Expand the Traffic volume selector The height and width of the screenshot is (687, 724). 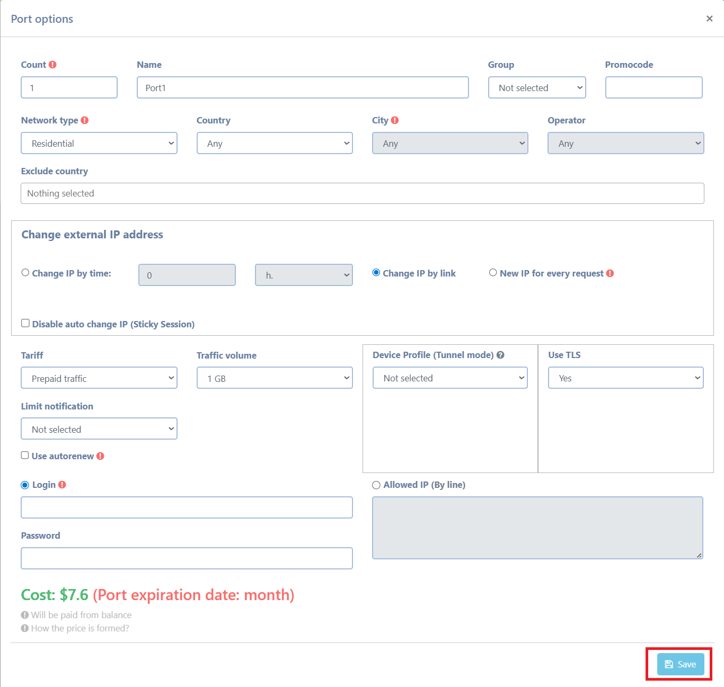tap(274, 378)
